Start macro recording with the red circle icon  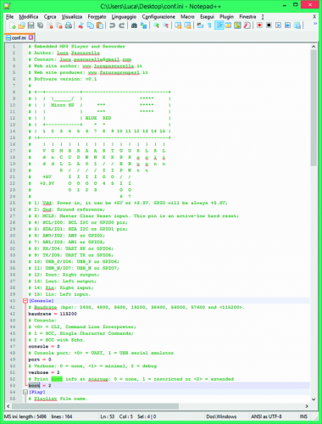[x=259, y=25]
